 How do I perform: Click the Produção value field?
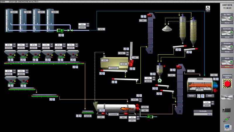[203, 114]
